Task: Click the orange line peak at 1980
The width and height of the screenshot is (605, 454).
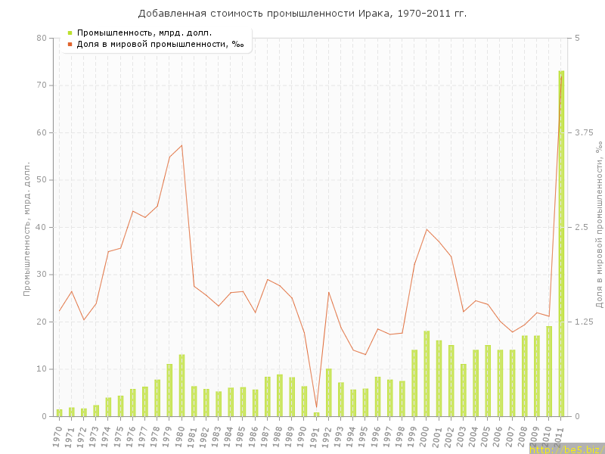Action: [181, 145]
